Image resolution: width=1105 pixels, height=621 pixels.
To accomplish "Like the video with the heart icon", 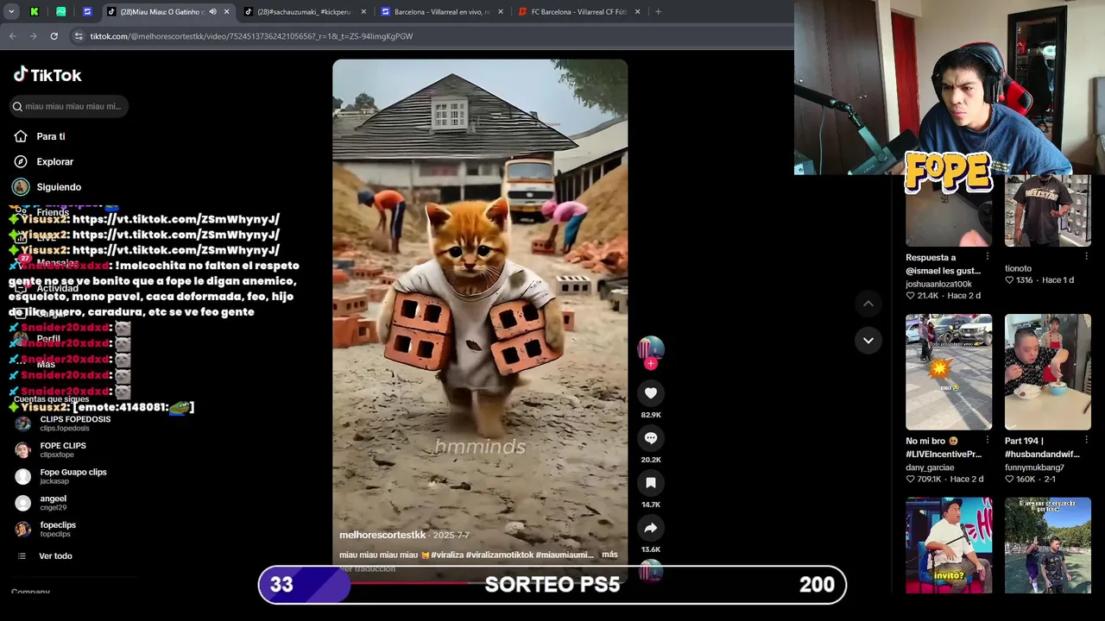I will tap(651, 393).
